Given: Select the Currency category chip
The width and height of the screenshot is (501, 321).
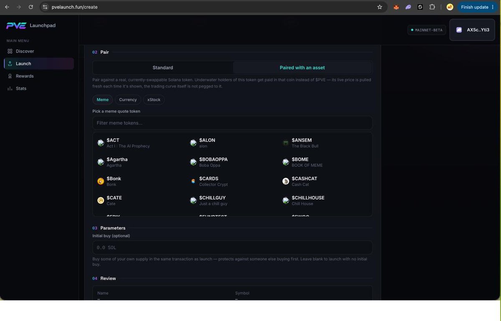Looking at the screenshot, I should (128, 100).
